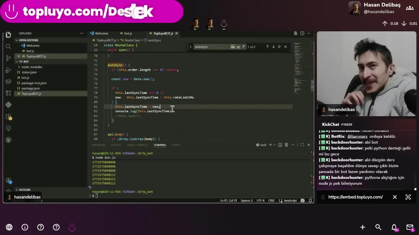Go to previous match in find widget
419x235 pixels.
click(x=267, y=47)
